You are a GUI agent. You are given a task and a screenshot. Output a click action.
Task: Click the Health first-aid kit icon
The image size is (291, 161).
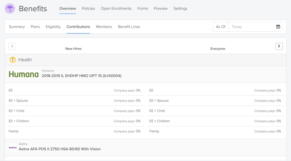13,60
